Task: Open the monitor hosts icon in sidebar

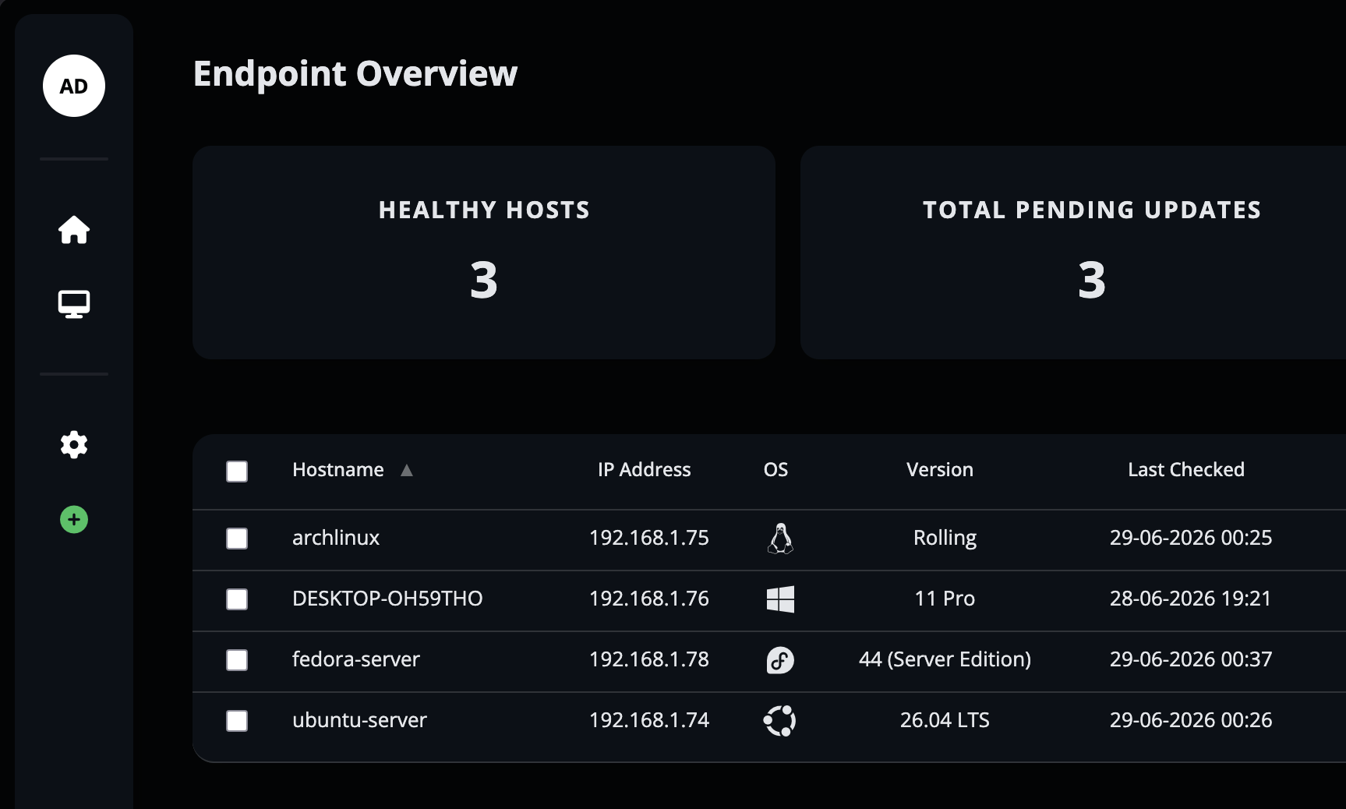Action: [74, 304]
